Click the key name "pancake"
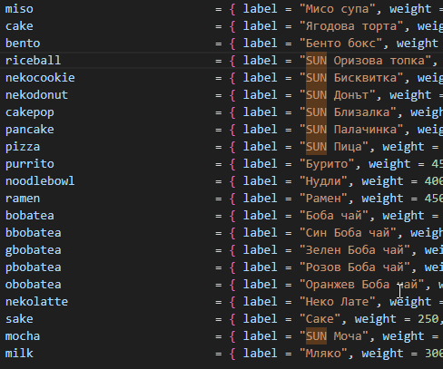443x369 pixels. click(x=30, y=130)
